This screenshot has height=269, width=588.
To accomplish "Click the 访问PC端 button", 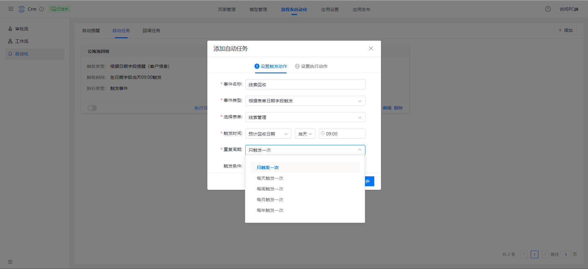I will point(569,9).
